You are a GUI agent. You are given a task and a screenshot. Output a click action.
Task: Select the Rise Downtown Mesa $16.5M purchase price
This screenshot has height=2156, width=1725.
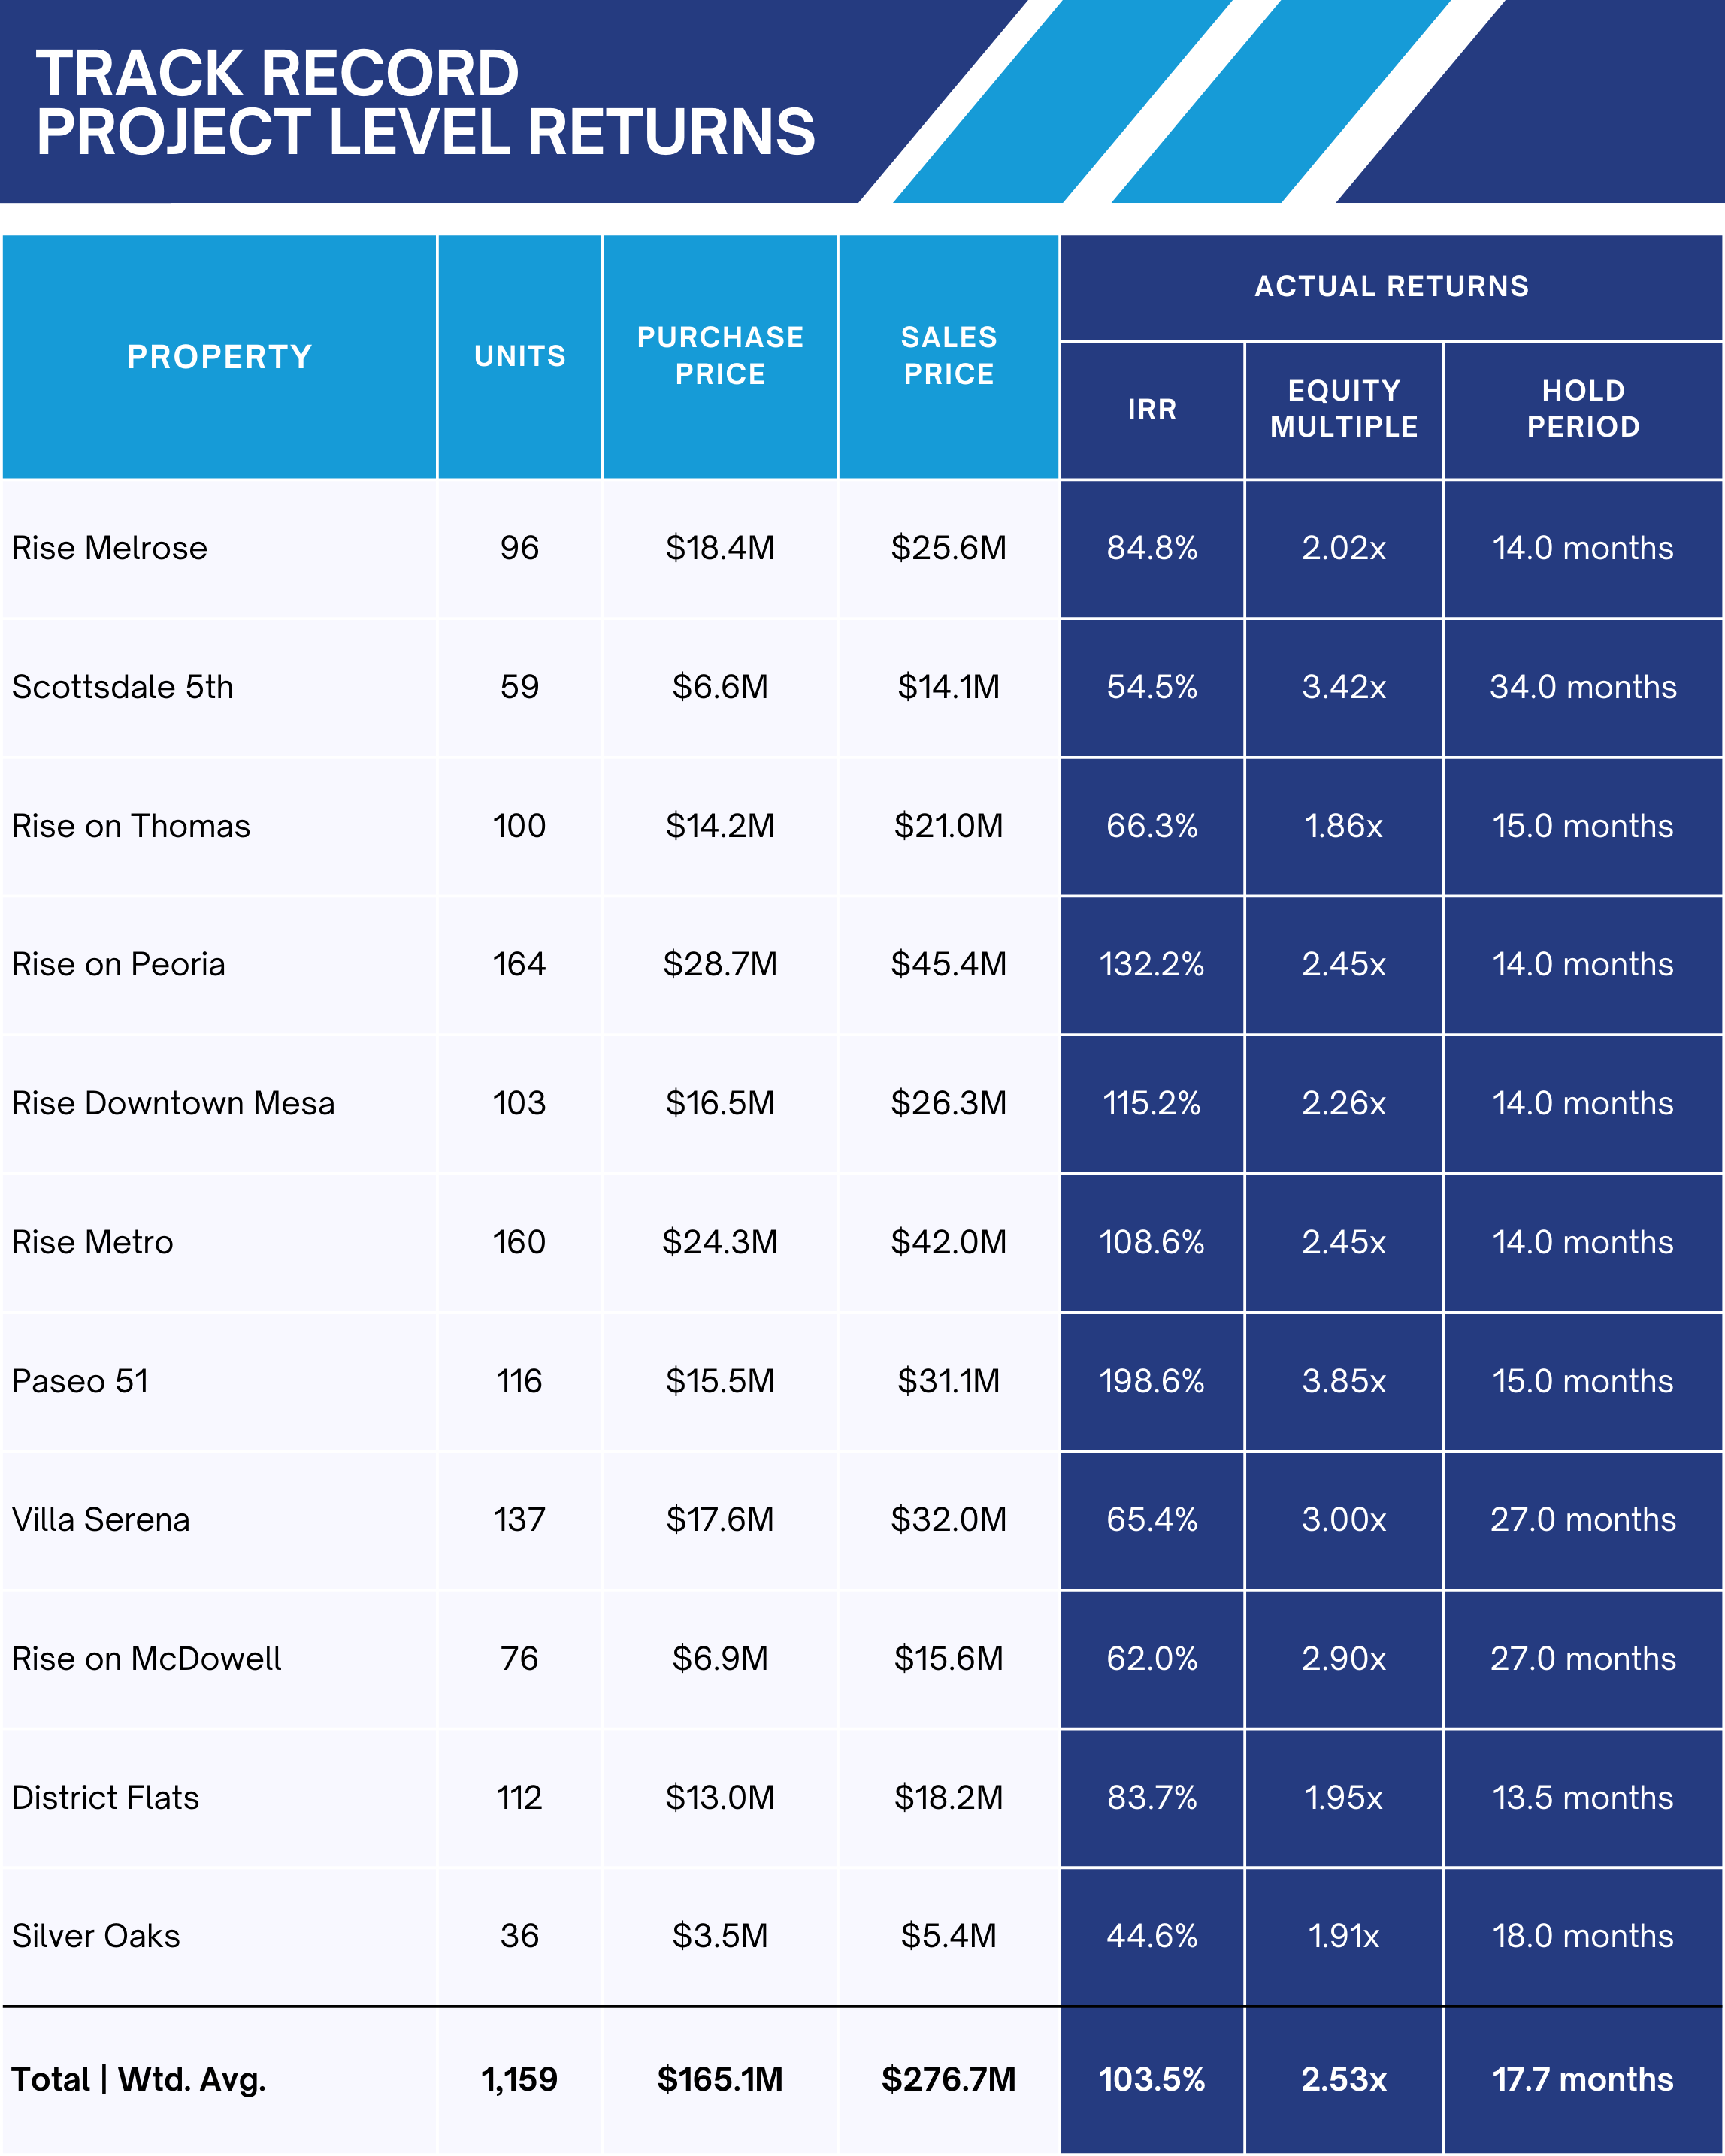point(720,1103)
